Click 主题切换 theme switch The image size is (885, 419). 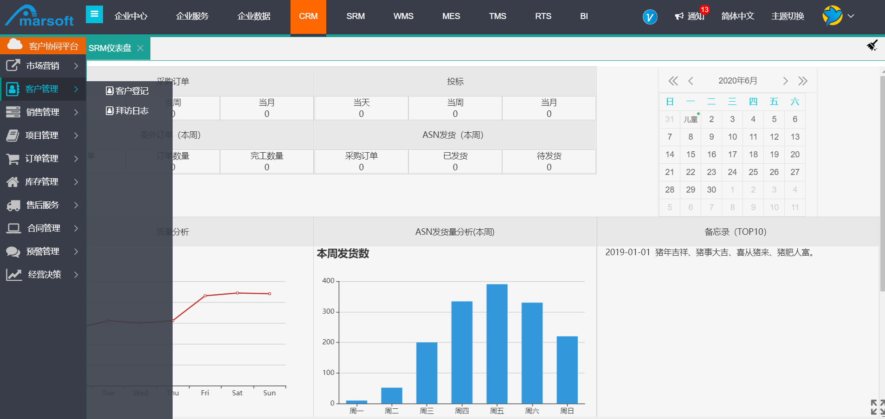click(x=788, y=16)
